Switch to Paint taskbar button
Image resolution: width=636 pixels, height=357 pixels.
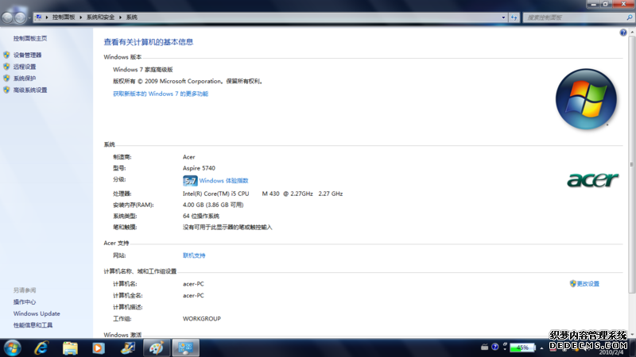[157, 347]
